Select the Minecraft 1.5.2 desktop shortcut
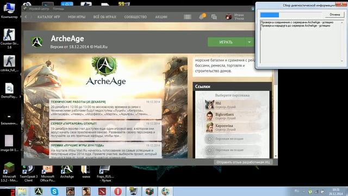Viewport: 348px width, 196px height. pos(9,172)
